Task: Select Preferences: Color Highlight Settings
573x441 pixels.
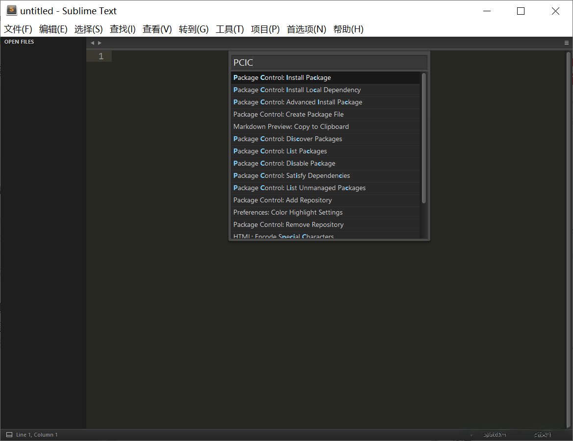Action: click(x=325, y=212)
